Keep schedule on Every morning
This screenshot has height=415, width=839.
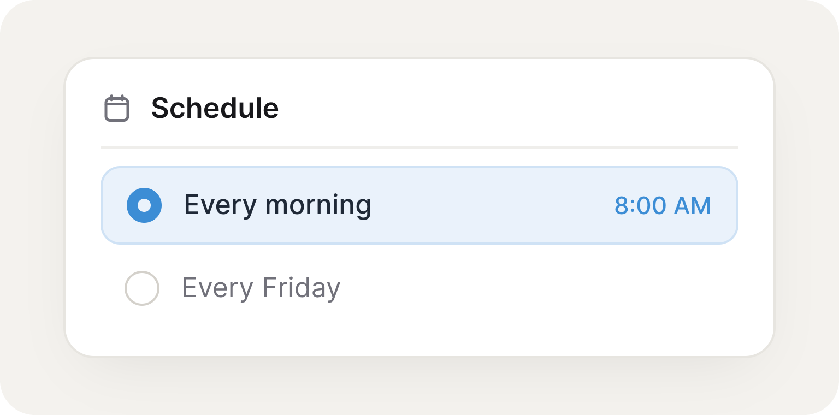pyautogui.click(x=144, y=205)
